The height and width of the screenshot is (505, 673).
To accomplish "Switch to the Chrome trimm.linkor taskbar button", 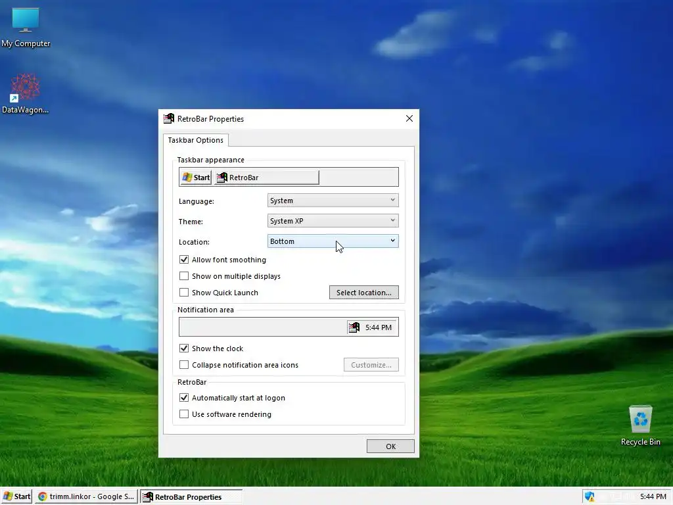I will point(86,496).
